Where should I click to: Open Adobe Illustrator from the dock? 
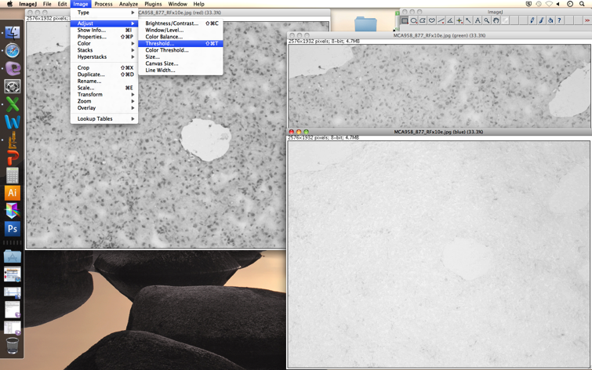12,192
